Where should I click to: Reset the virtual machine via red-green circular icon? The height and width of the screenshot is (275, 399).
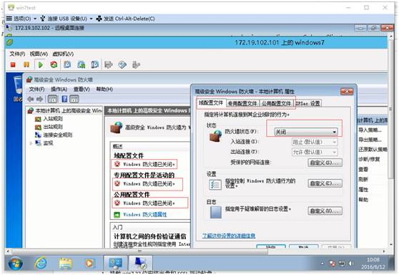coord(54,64)
